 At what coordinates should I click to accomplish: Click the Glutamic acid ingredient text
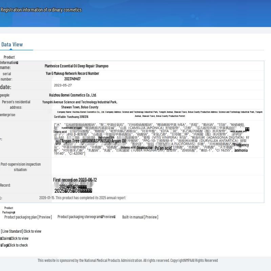pyautogui.click(x=128, y=147)
